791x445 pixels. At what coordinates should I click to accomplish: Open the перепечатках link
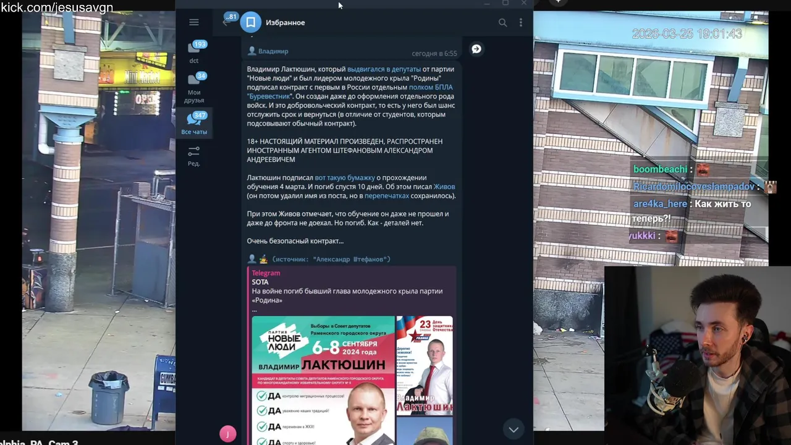pyautogui.click(x=387, y=196)
